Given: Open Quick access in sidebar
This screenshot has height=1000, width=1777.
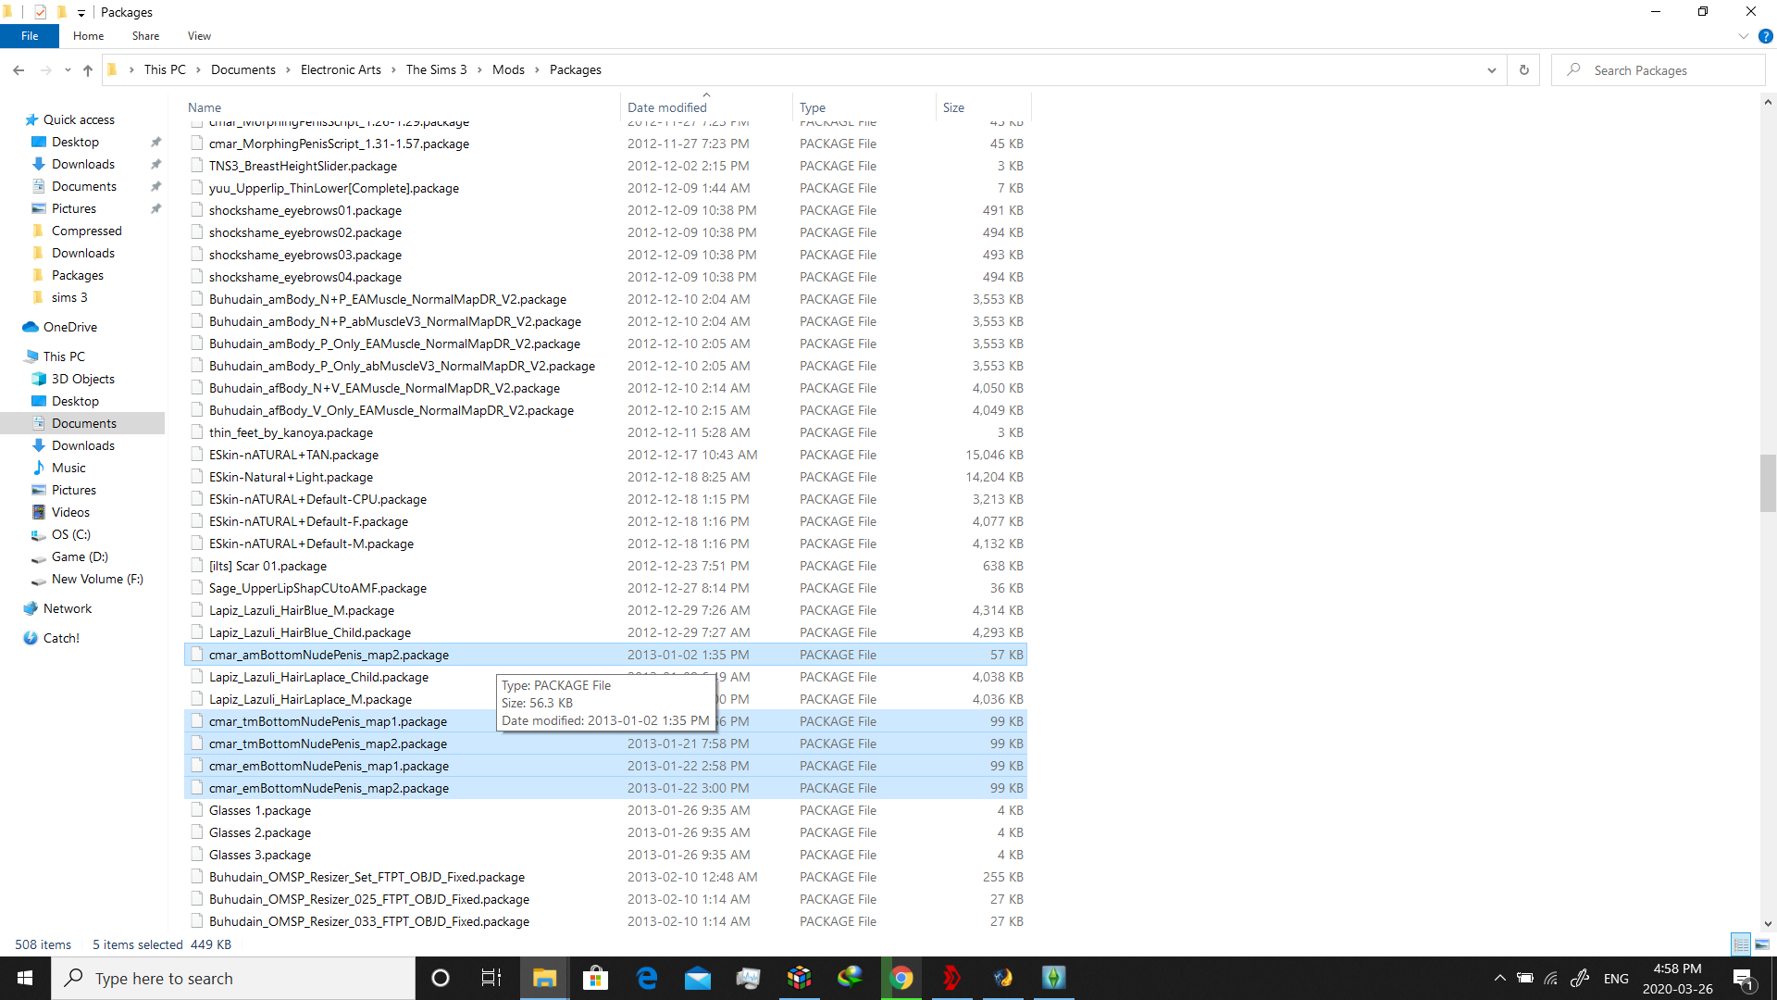Looking at the screenshot, I should 79,119.
